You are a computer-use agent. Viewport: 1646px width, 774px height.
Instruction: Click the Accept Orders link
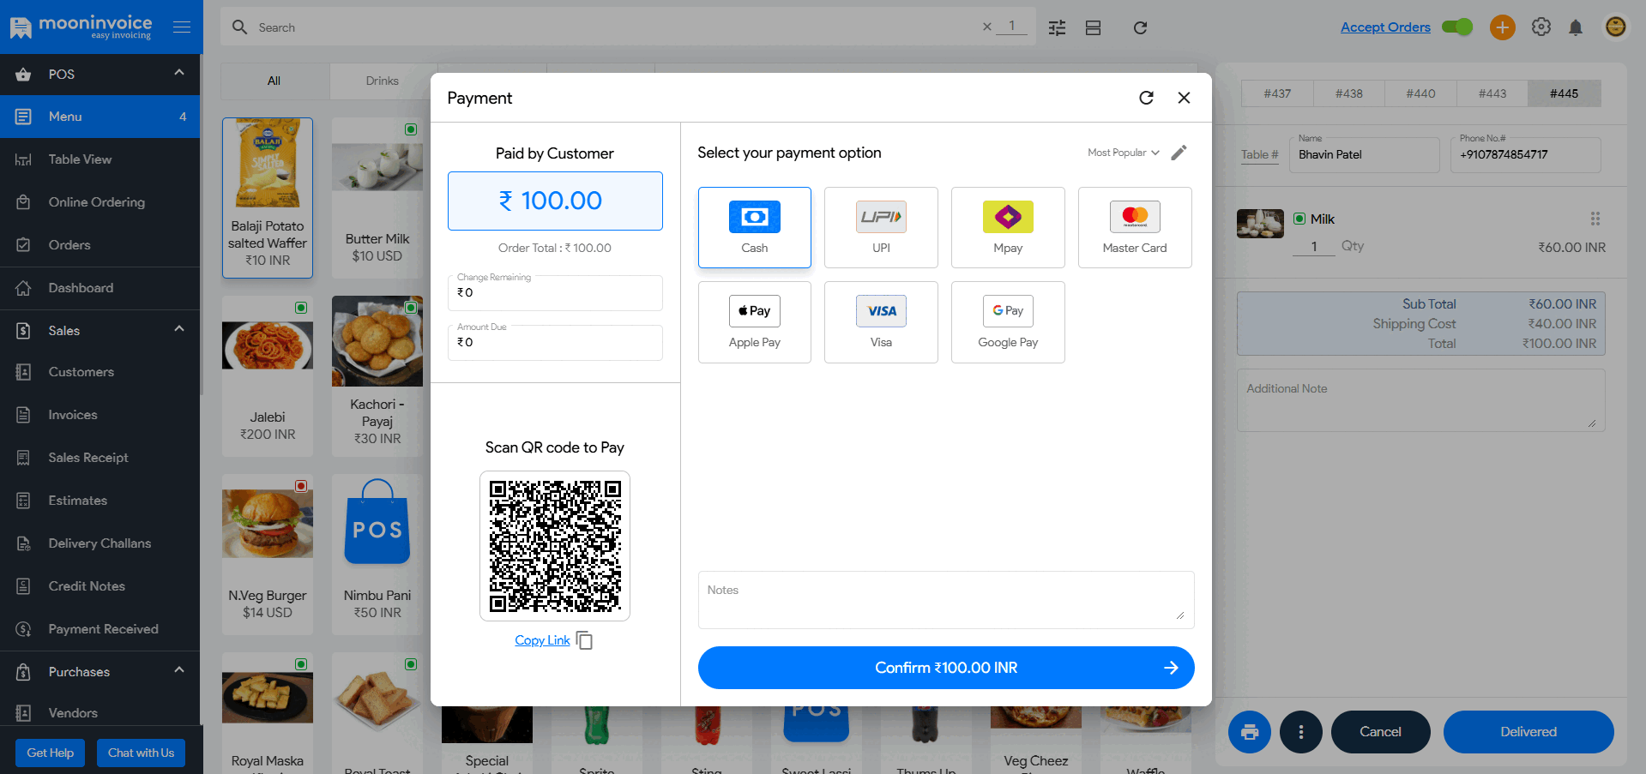[x=1385, y=27]
